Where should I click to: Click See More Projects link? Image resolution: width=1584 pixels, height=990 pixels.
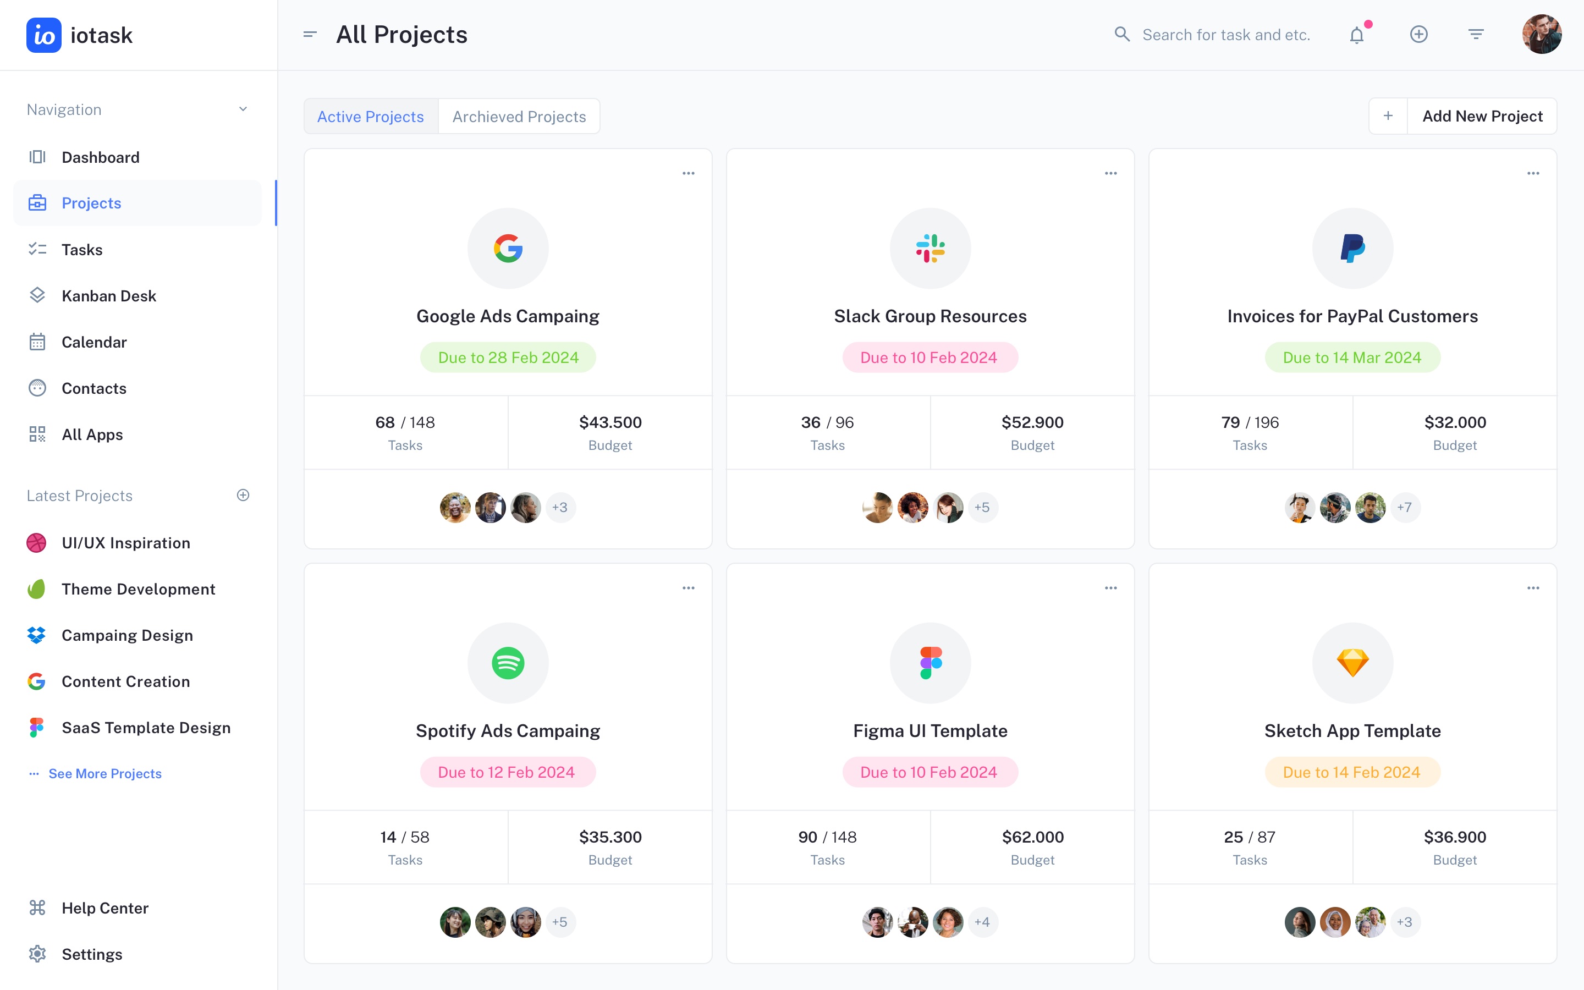click(x=105, y=773)
